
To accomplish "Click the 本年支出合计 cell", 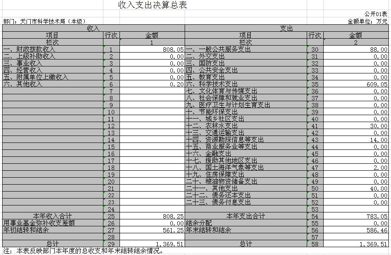I will 246,216.
